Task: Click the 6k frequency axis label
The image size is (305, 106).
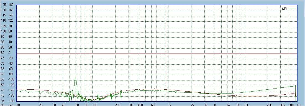Action: (x=229, y=105)
